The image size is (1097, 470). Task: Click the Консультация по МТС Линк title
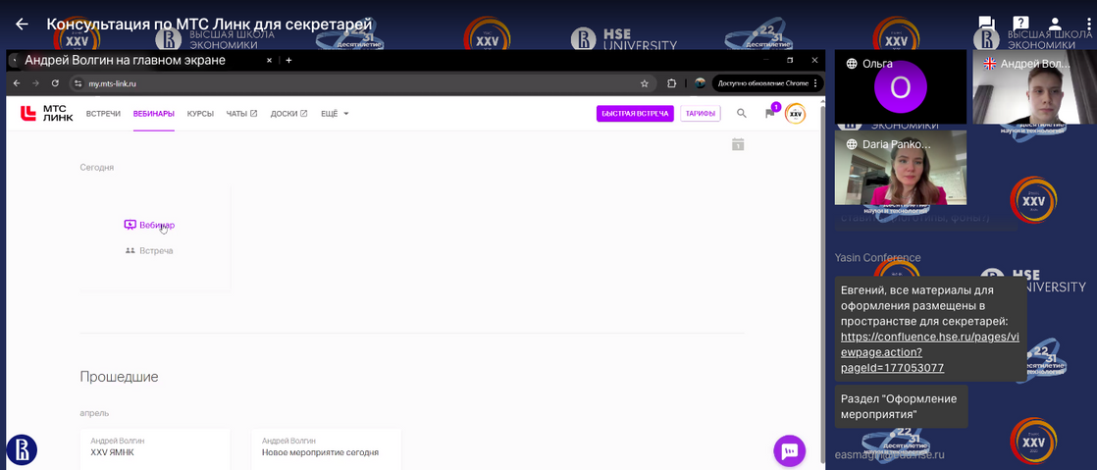point(208,24)
